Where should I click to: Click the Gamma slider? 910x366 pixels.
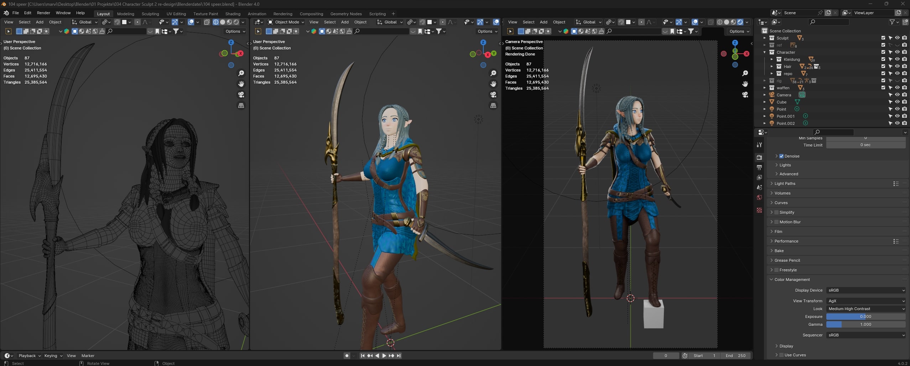pyautogui.click(x=865, y=324)
